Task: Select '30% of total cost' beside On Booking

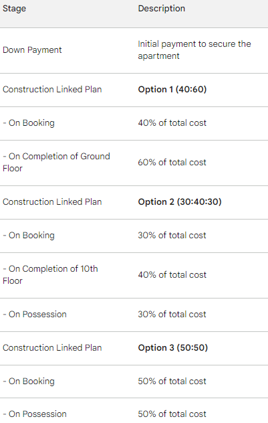Action: pos(172,235)
